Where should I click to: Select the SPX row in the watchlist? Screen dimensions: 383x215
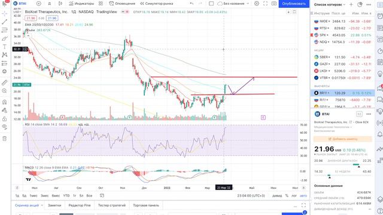(x=342, y=35)
